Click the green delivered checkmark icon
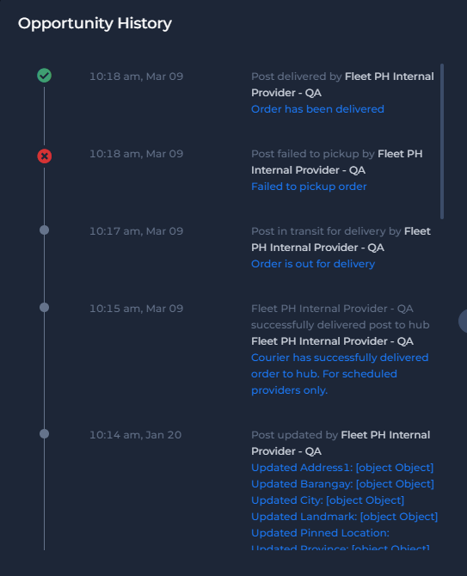The width and height of the screenshot is (467, 576). [44, 76]
